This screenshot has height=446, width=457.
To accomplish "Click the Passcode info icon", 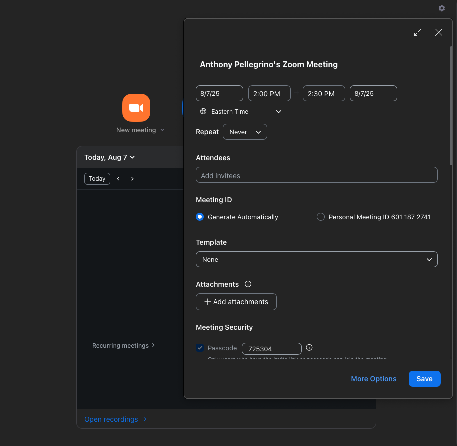I will pos(309,348).
